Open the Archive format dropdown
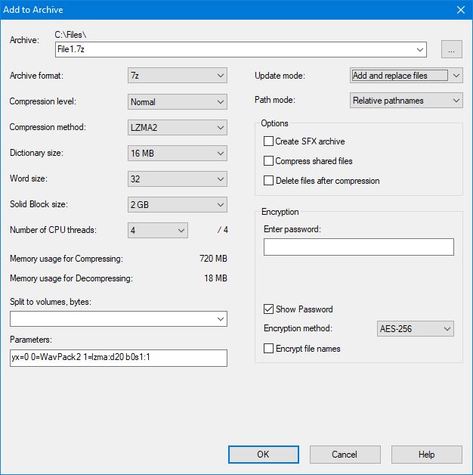Screen dimensions: 473x475 pos(178,76)
